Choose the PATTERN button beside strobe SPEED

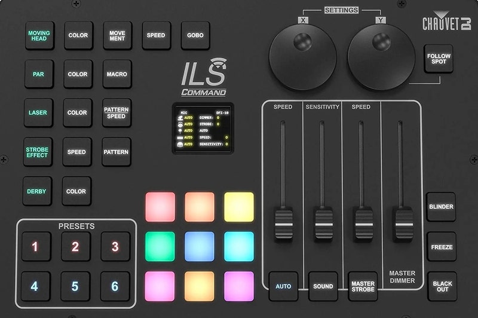point(116,152)
